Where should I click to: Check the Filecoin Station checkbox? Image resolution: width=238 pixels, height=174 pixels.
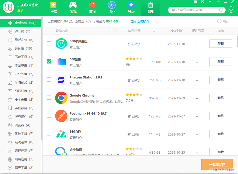(x=49, y=80)
